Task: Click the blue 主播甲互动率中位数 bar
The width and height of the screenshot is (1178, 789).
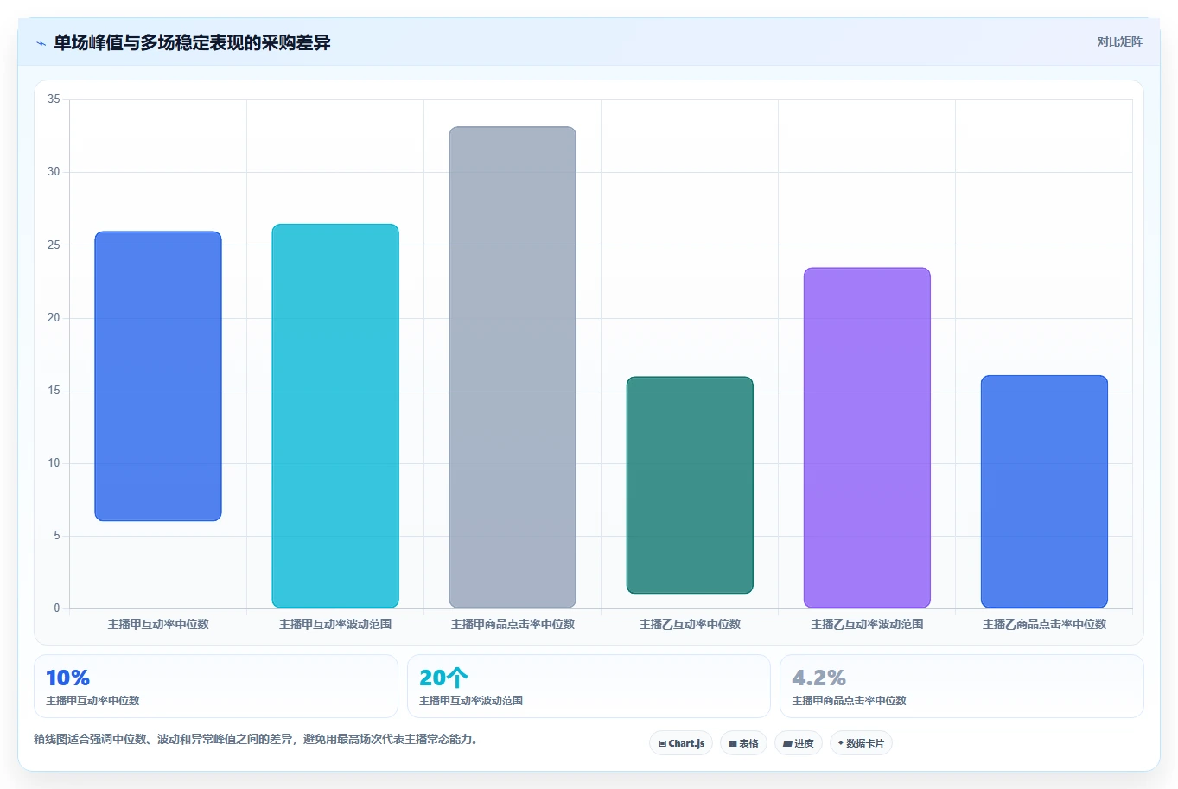Action: tap(158, 376)
